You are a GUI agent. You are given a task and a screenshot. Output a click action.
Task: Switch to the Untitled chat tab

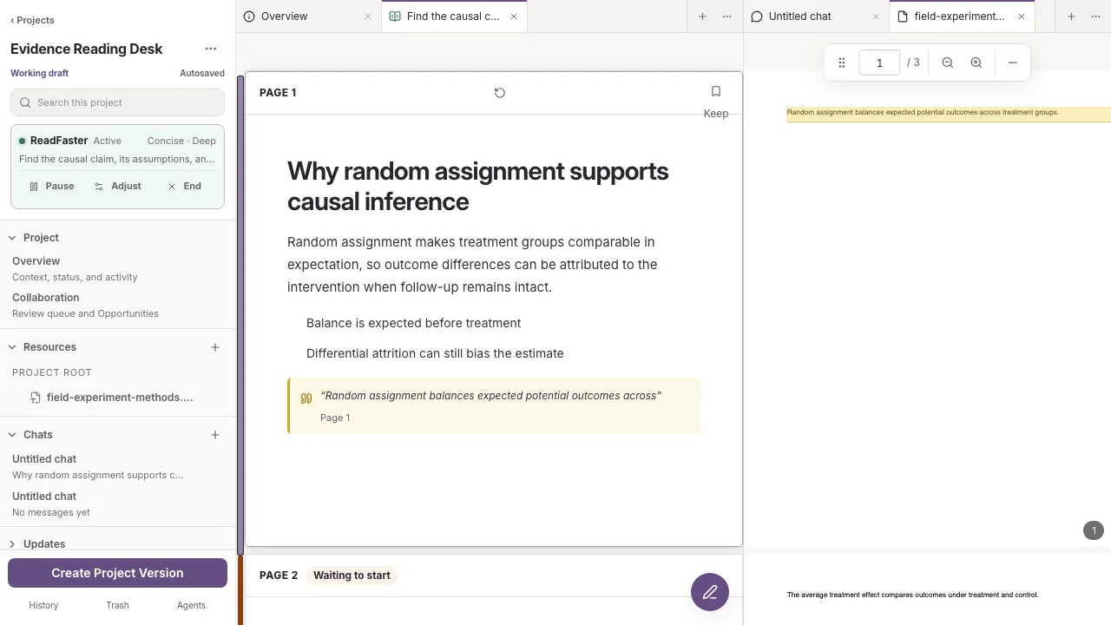pos(817,16)
